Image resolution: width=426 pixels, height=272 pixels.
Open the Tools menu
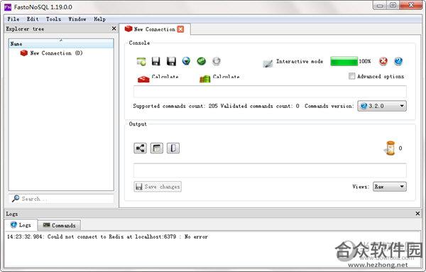coord(53,19)
